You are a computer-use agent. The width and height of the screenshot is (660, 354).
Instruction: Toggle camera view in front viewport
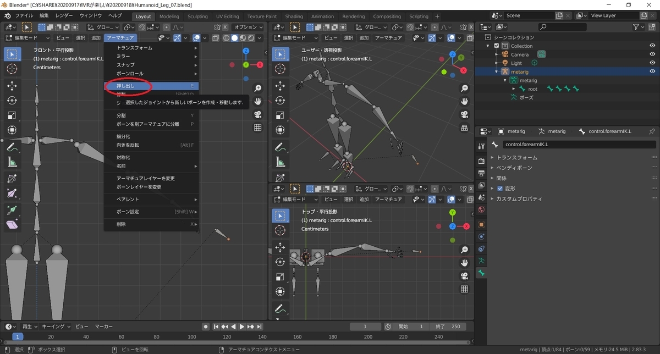point(257,115)
